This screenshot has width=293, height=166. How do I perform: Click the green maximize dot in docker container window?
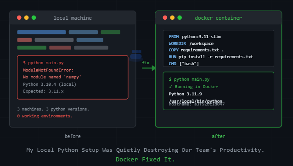pyautogui.click(x=180, y=17)
